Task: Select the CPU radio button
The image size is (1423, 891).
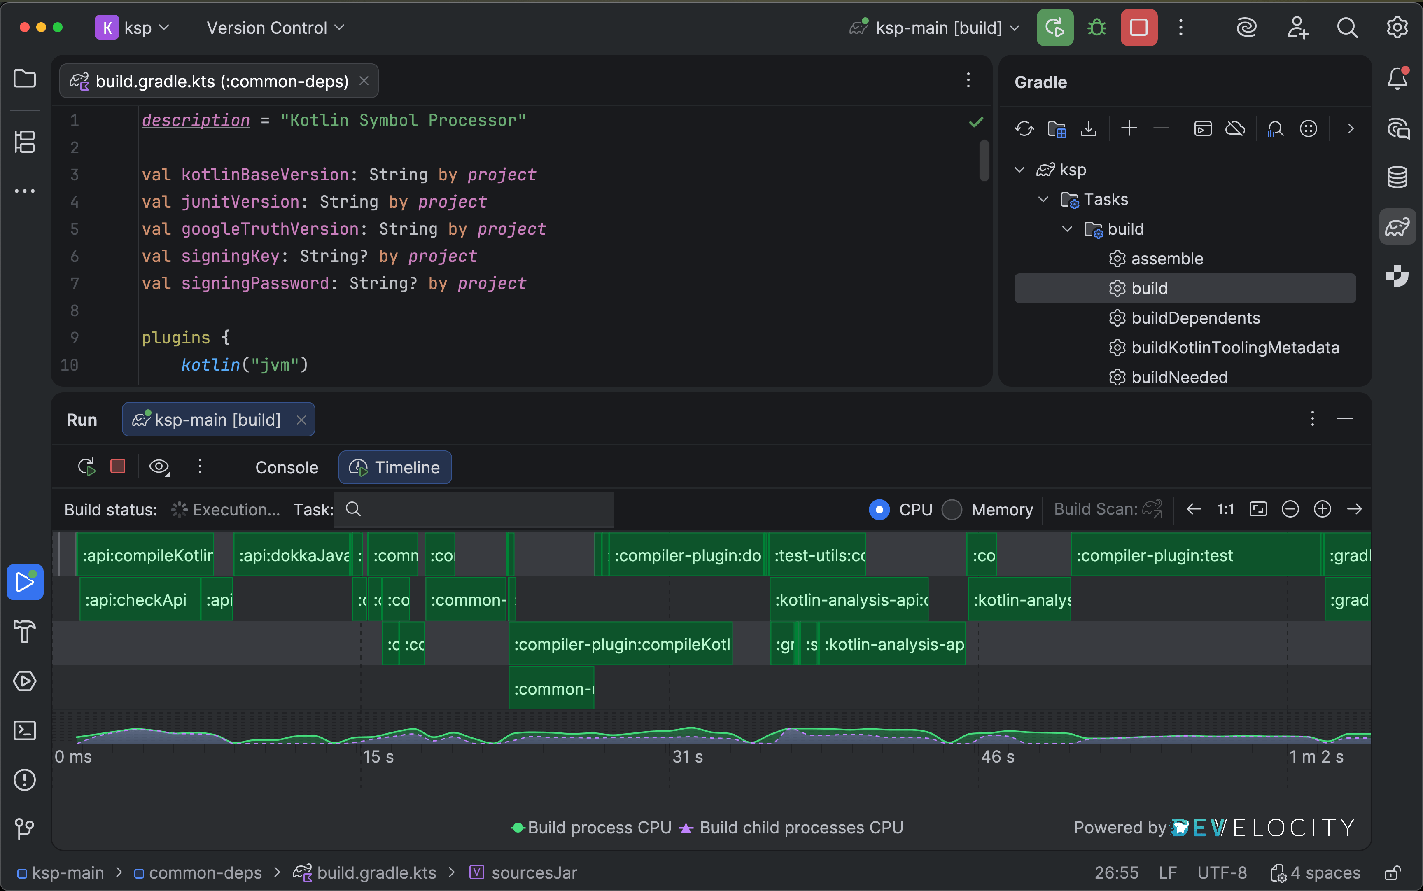Action: click(879, 510)
